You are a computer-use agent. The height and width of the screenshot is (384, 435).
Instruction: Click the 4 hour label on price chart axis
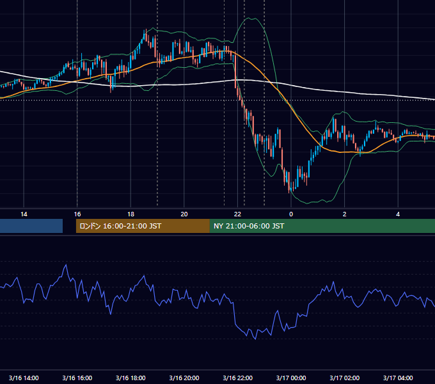coord(398,214)
